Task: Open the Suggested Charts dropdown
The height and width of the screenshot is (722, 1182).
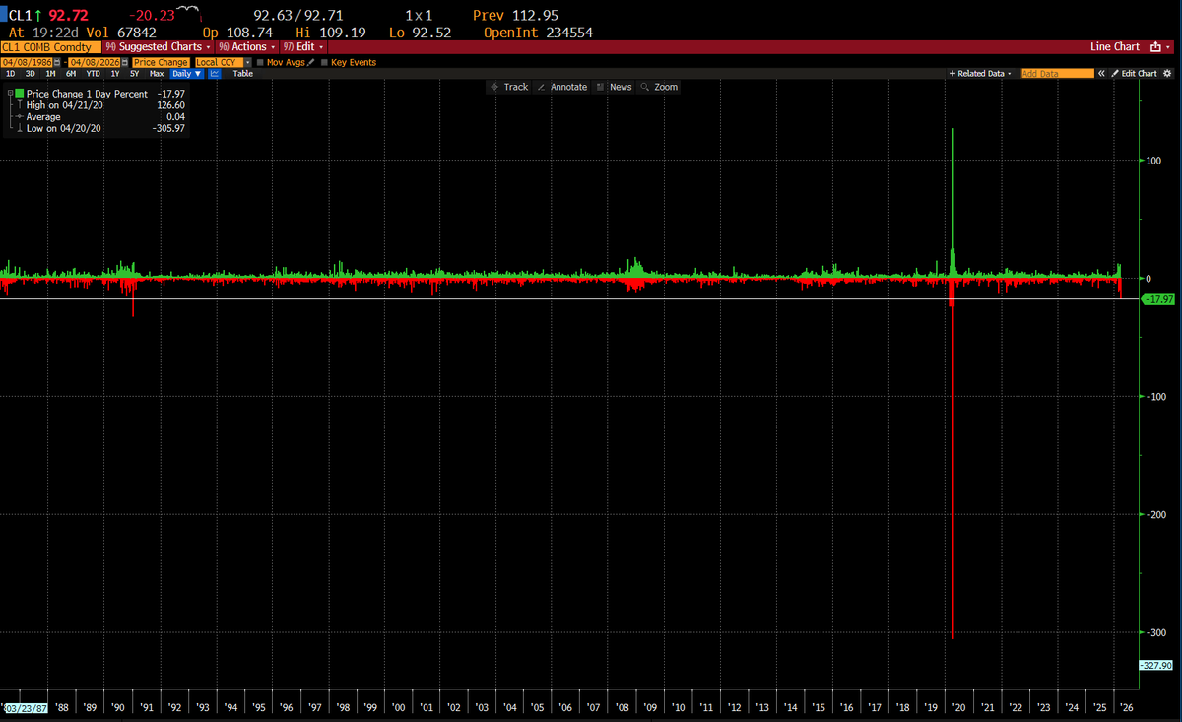Action: click(158, 47)
